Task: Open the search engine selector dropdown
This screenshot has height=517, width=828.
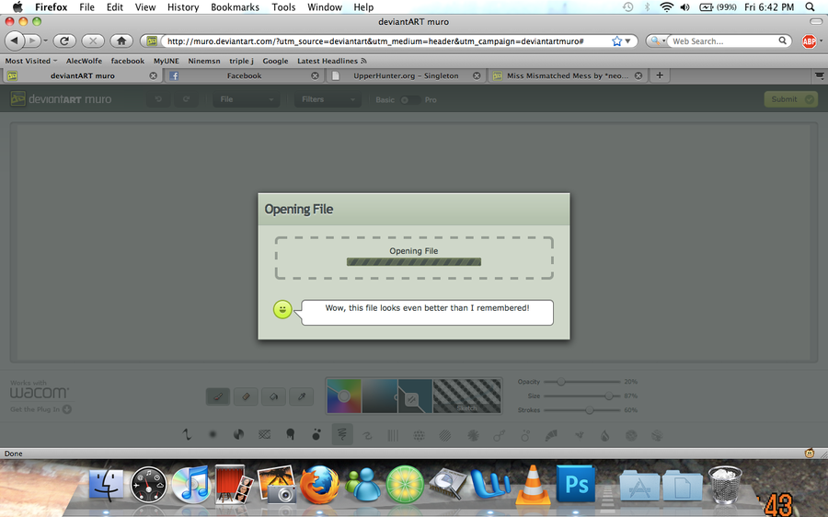Action: tap(657, 41)
